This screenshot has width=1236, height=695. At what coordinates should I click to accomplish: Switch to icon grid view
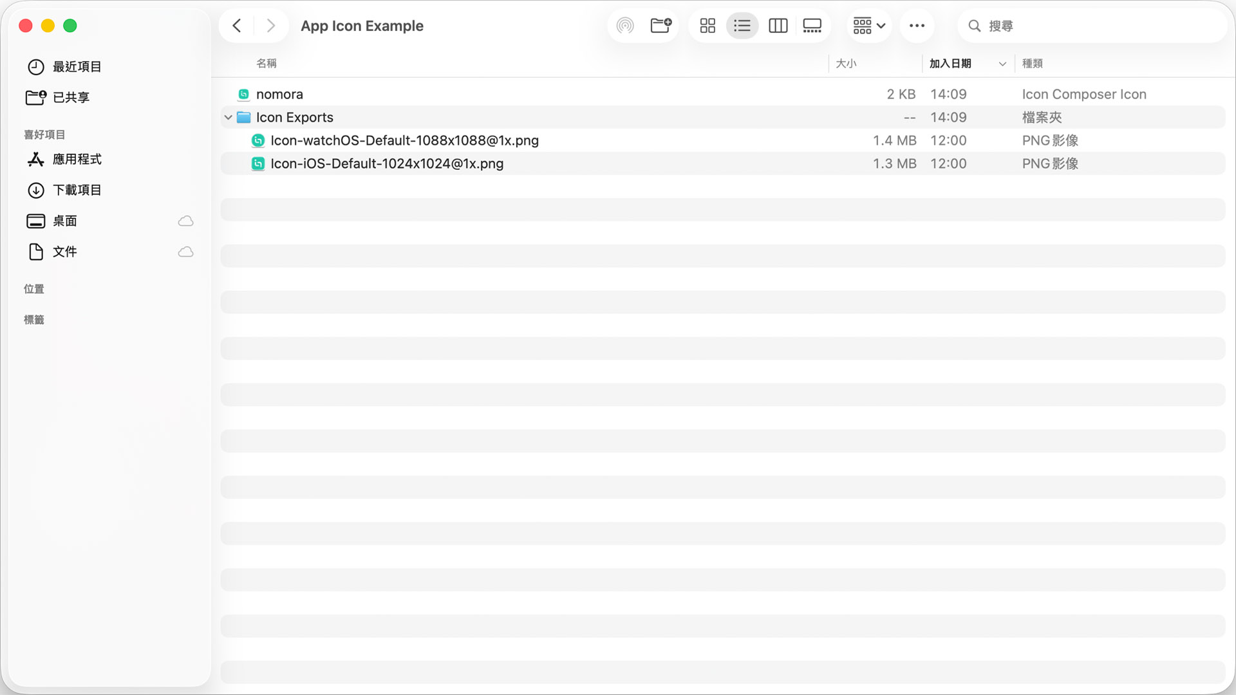click(x=707, y=26)
